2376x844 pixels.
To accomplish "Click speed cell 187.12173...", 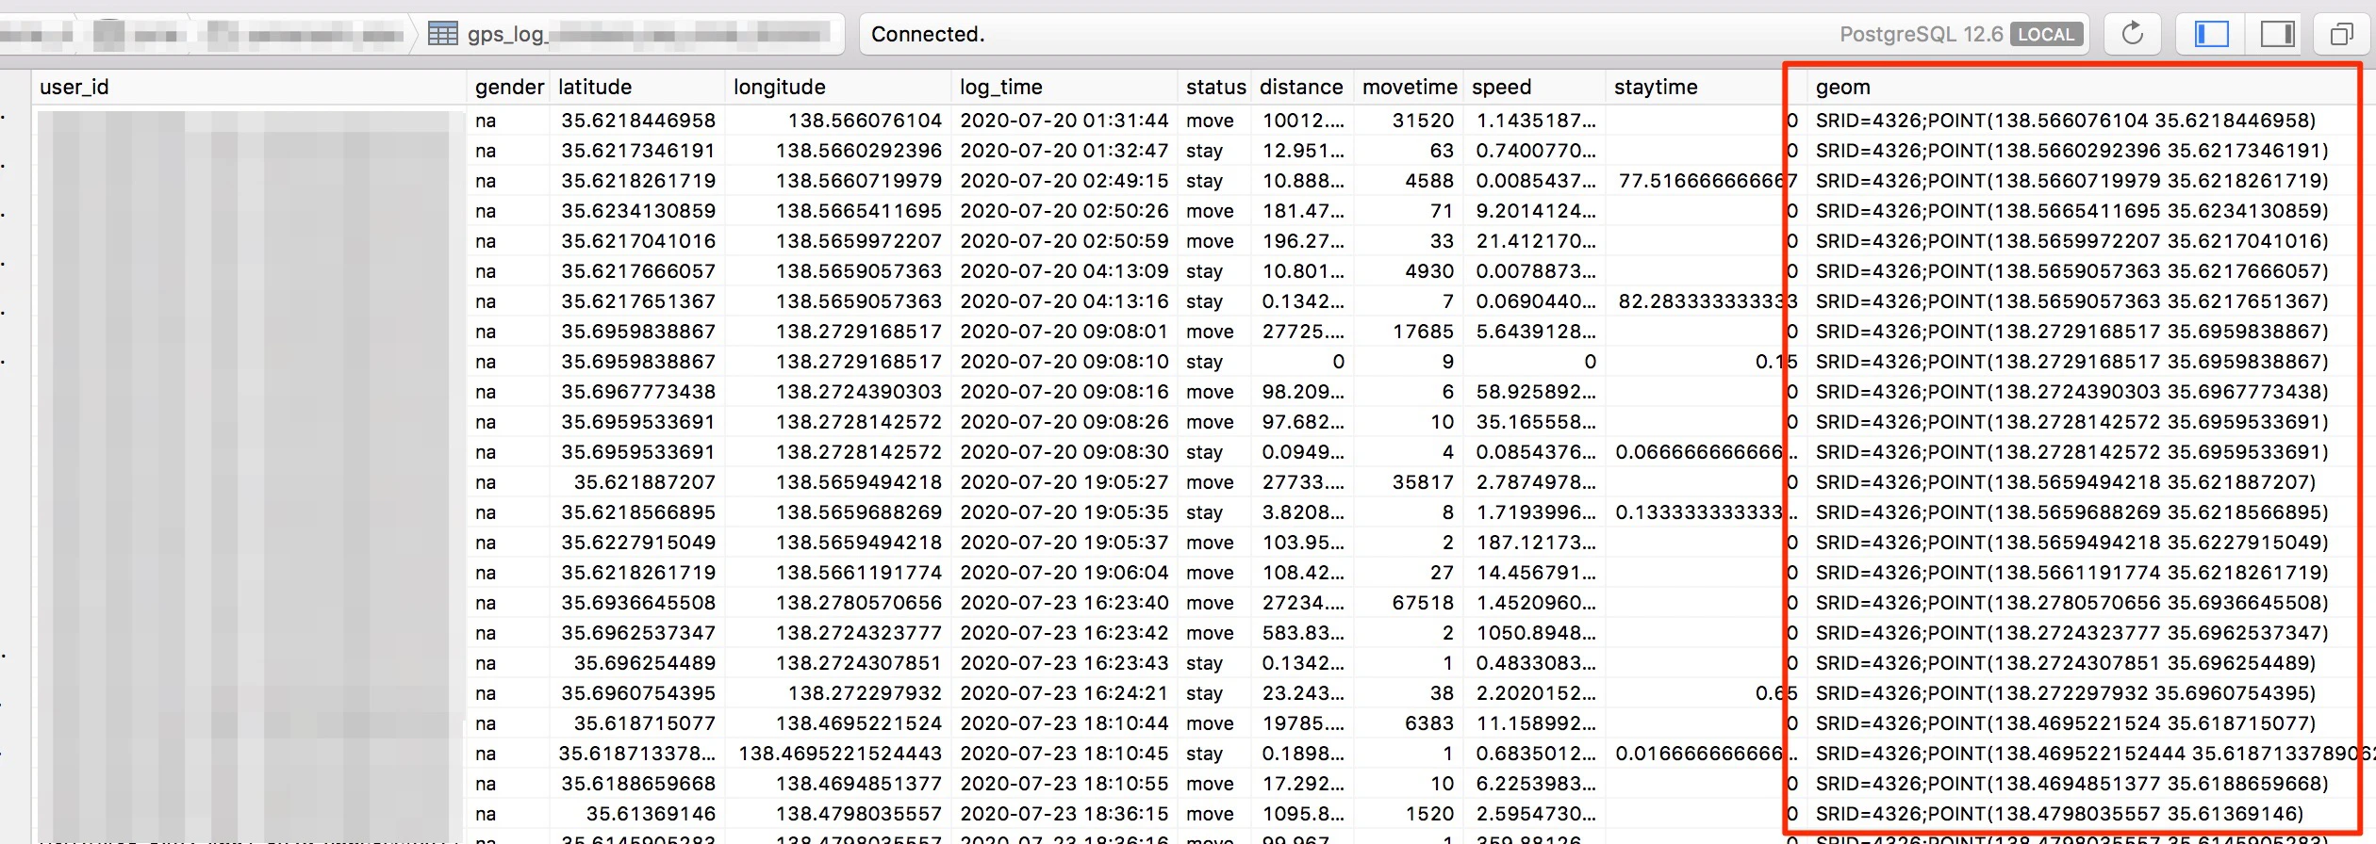I will click(x=1536, y=543).
